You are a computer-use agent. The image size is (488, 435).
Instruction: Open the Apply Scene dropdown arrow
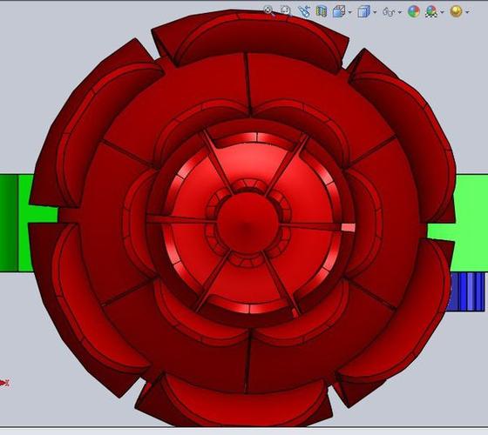tap(443, 12)
